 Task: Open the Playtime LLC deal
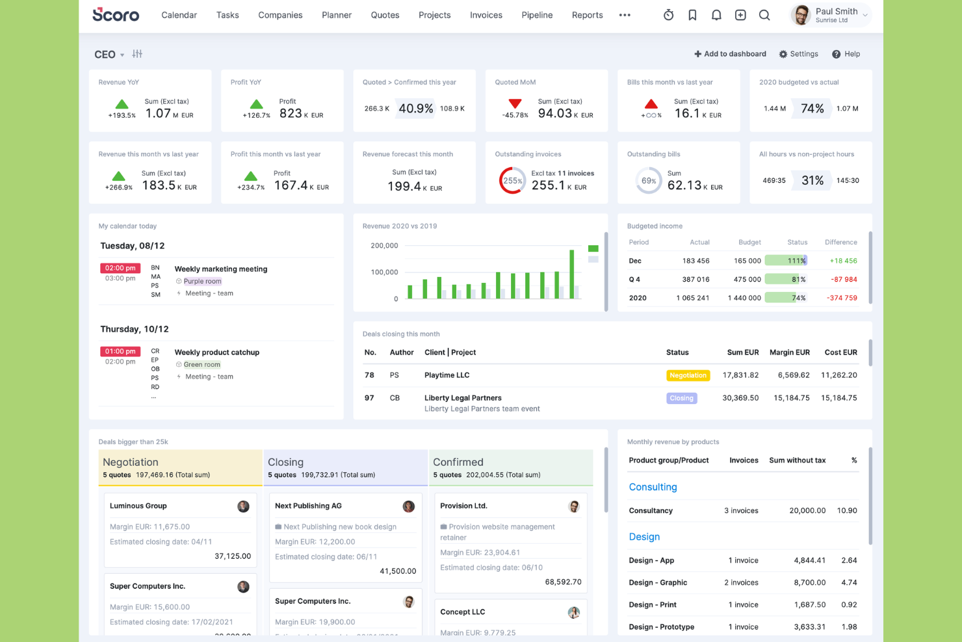447,375
